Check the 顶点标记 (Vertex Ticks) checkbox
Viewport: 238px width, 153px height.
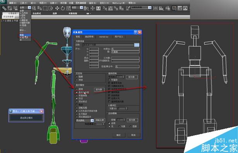click(x=77, y=101)
